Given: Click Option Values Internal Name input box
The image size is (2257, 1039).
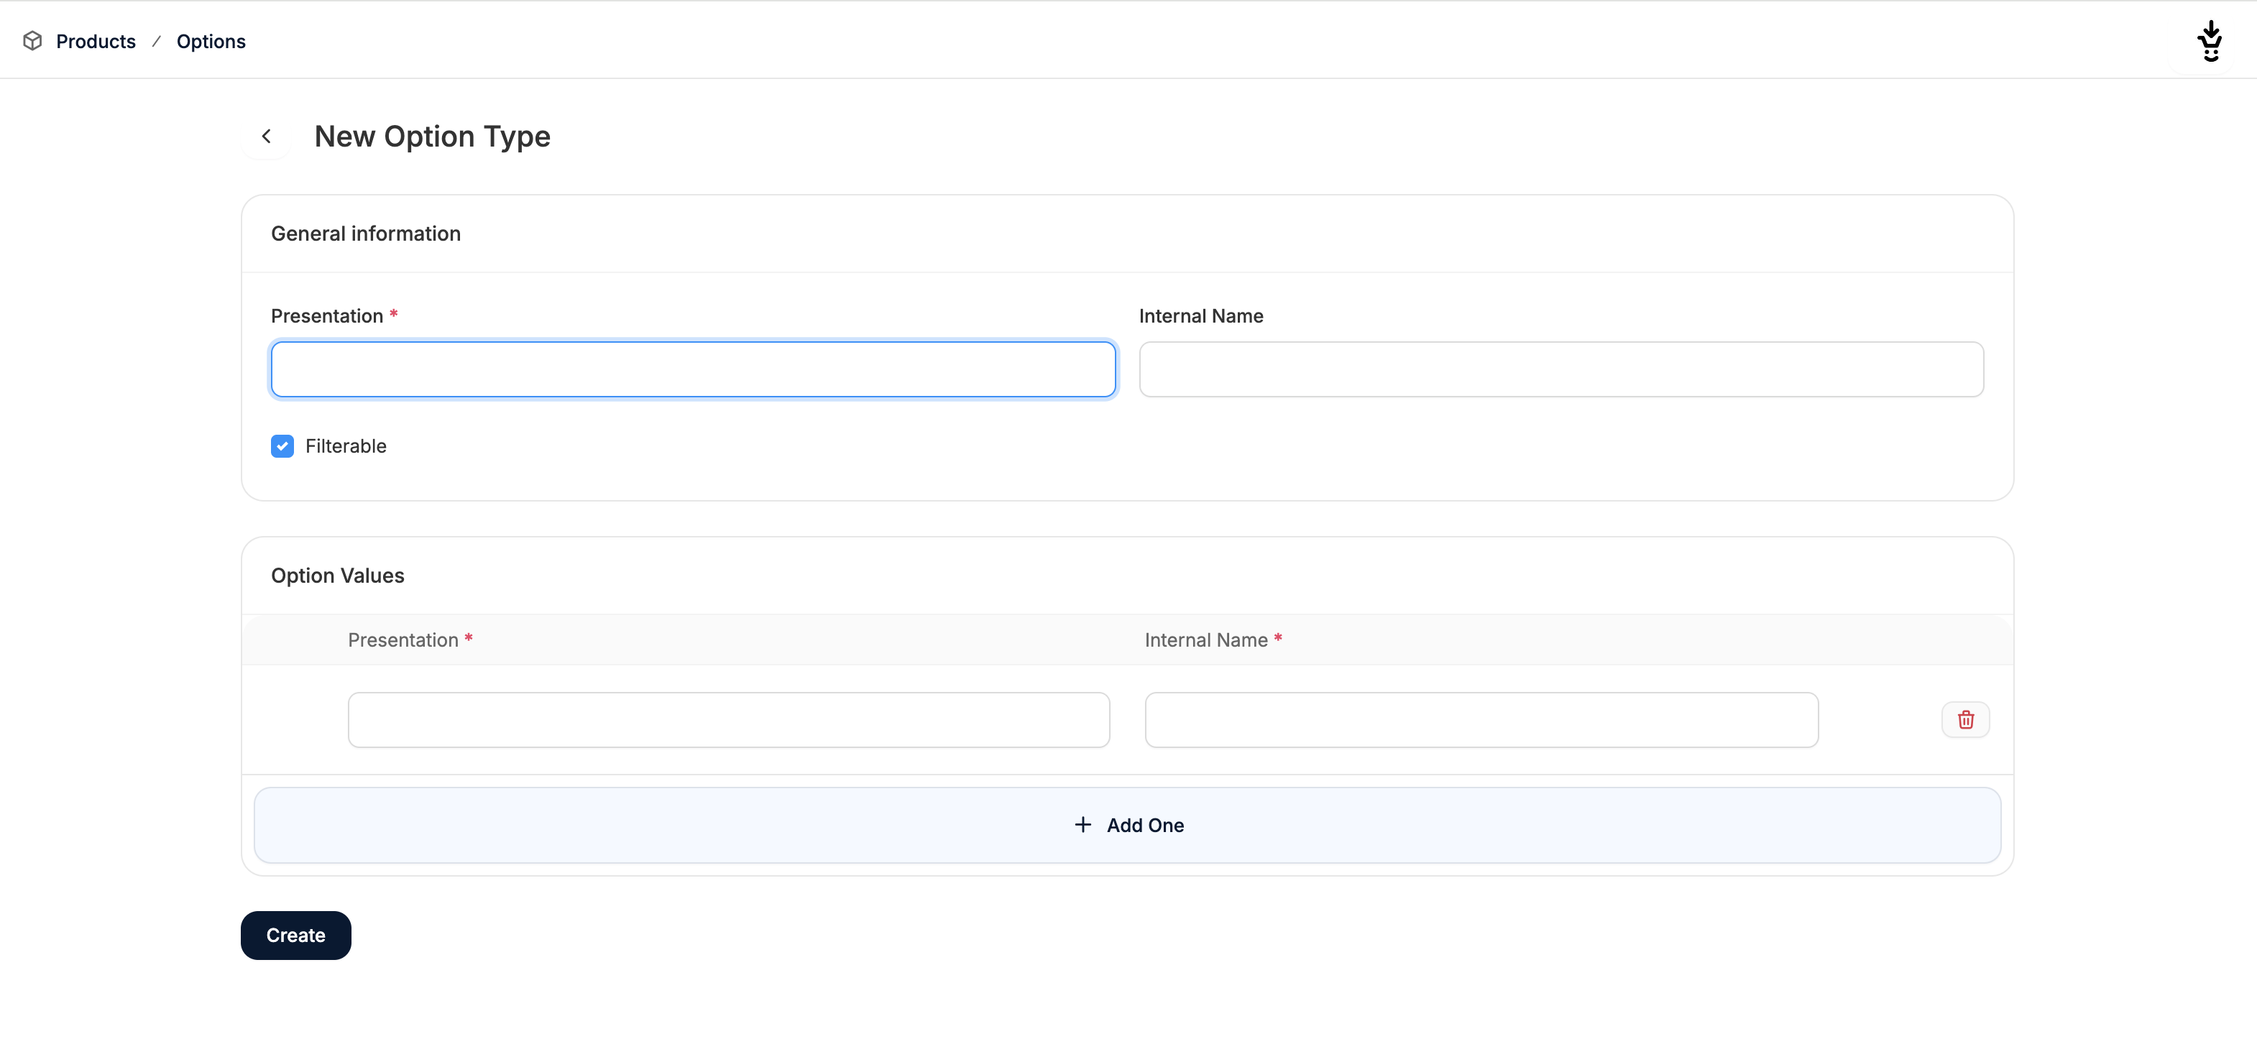Looking at the screenshot, I should [x=1481, y=719].
